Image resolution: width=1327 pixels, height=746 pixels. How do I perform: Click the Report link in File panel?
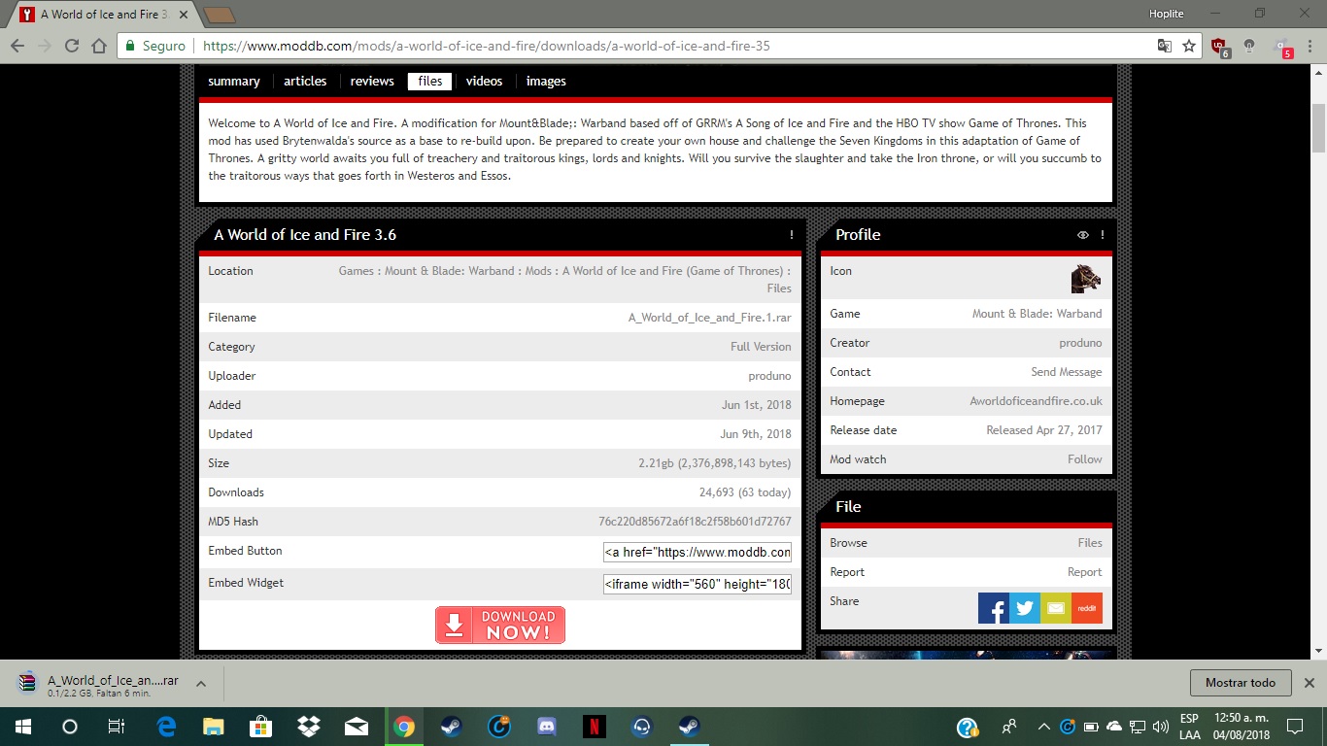[x=1084, y=572]
